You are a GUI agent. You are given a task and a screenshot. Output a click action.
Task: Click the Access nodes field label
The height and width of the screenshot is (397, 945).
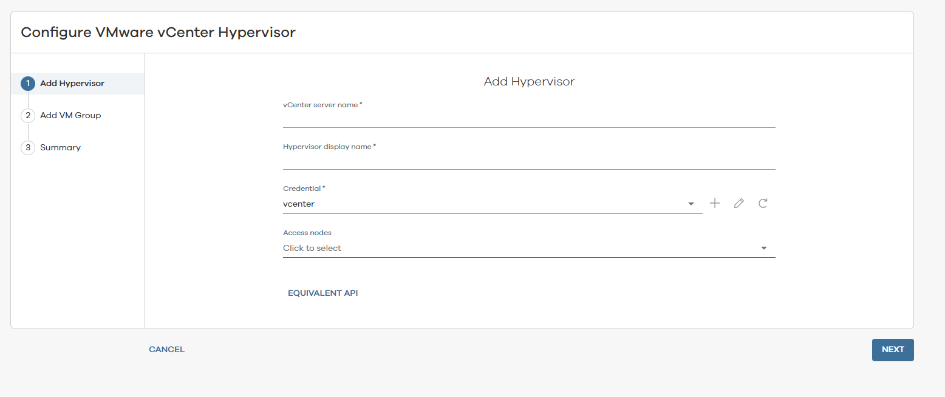click(x=307, y=233)
